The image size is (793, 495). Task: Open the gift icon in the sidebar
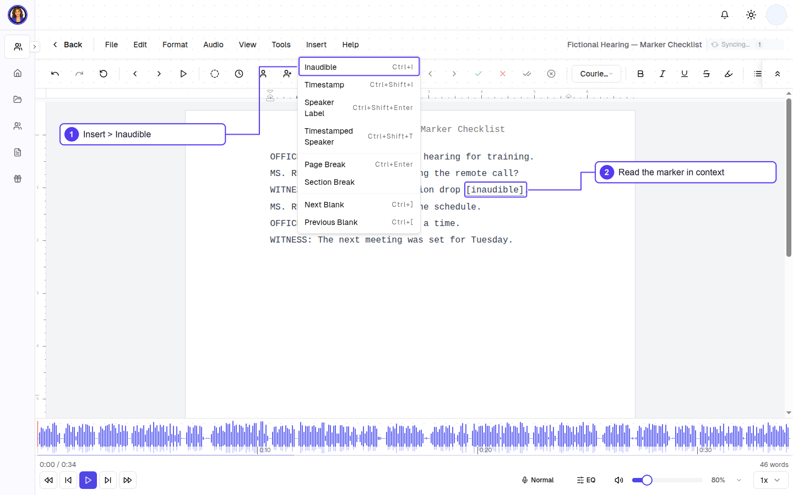(18, 179)
